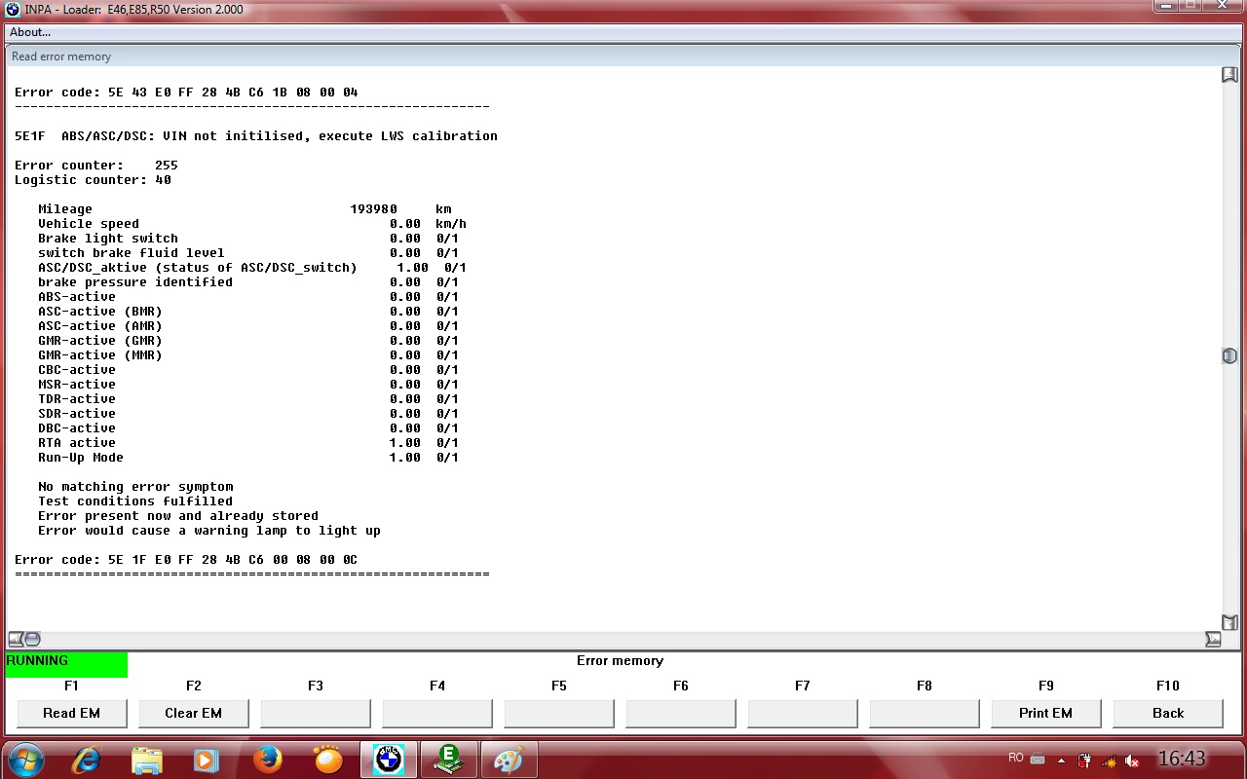
Task: Open the power icon in the tray
Action: pyautogui.click(x=1084, y=760)
